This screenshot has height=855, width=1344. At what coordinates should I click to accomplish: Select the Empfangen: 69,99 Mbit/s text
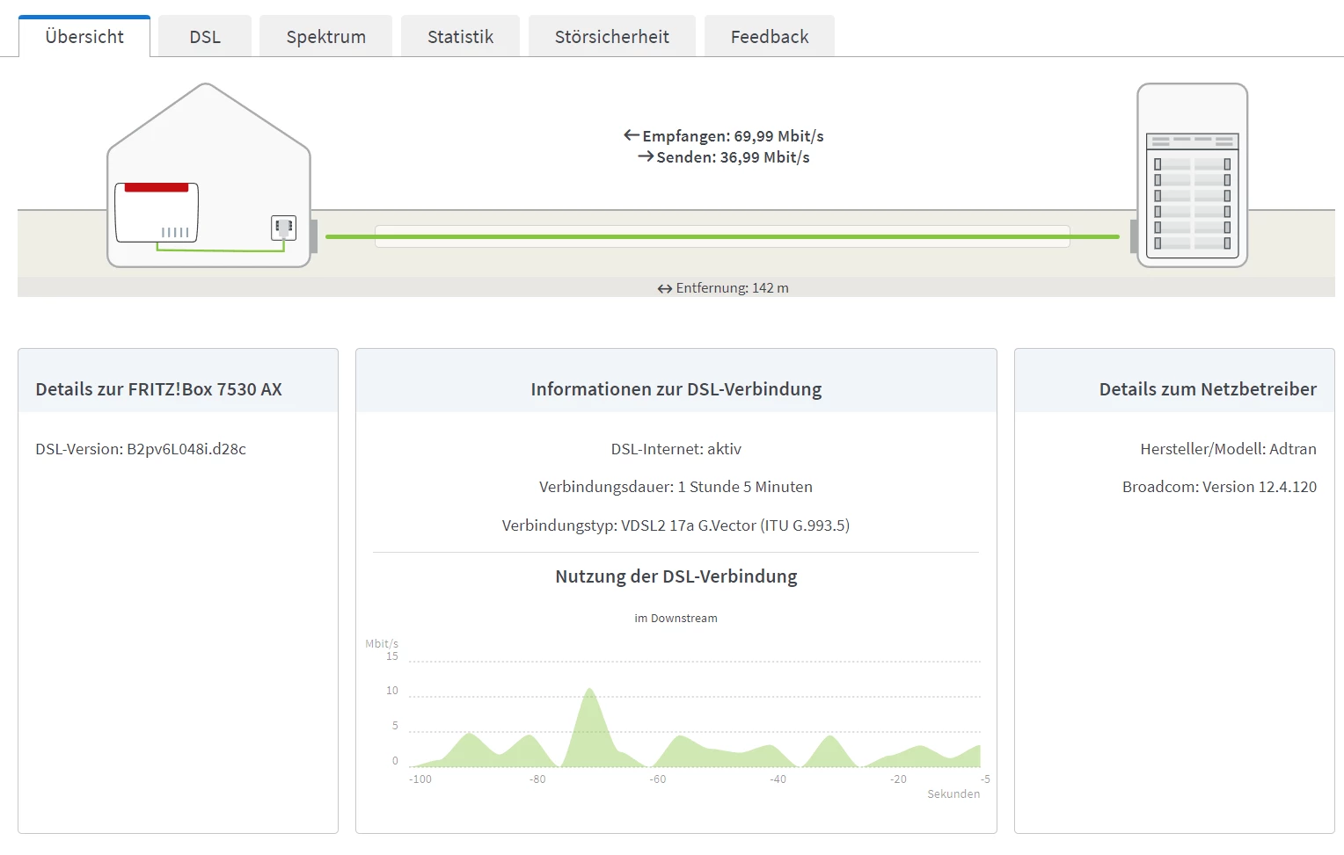point(733,136)
